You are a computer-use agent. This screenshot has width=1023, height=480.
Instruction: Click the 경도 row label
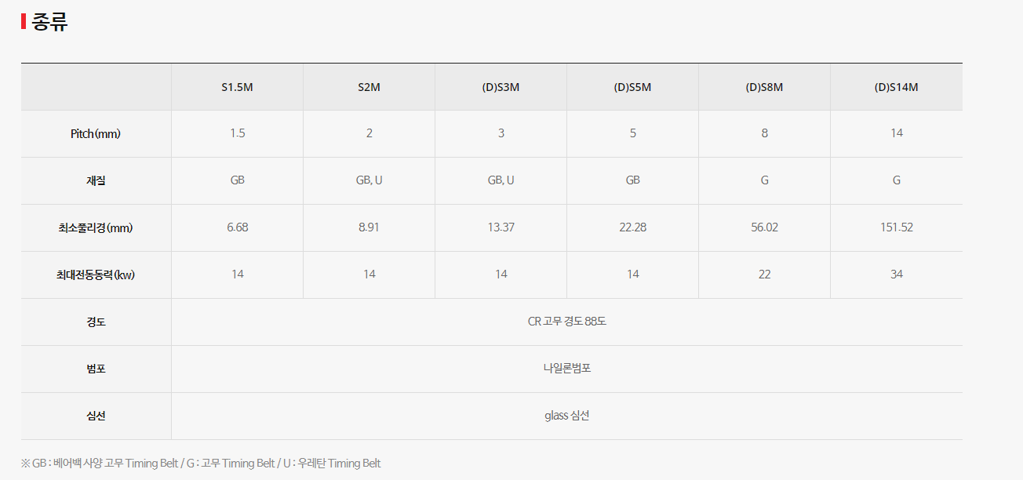point(96,322)
